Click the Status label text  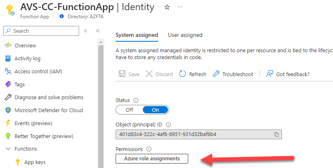click(x=122, y=100)
